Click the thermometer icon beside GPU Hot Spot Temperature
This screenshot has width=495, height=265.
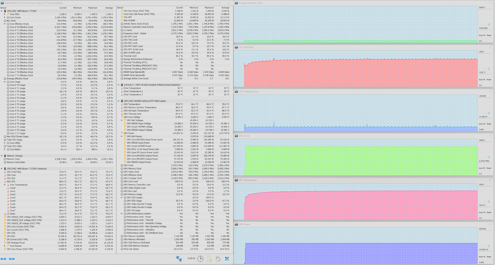[x=122, y=110]
